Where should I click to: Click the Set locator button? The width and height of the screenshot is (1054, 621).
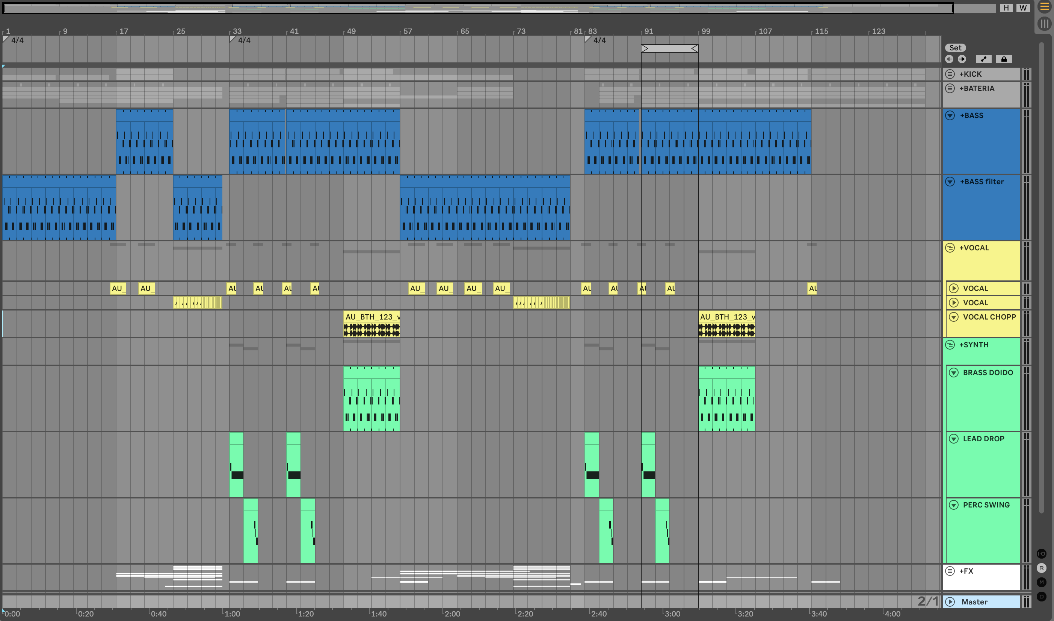click(955, 48)
